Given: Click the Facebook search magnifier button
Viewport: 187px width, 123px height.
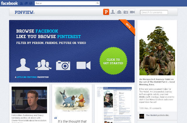Looking at the screenshot, I should tap(98, 3).
